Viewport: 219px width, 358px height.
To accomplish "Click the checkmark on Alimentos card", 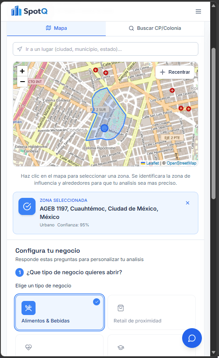I will [x=97, y=302].
